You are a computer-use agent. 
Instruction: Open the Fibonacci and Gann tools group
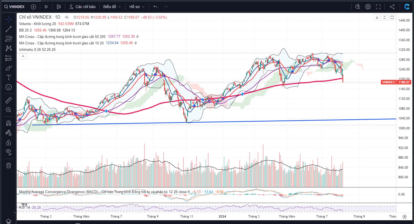coord(9,39)
